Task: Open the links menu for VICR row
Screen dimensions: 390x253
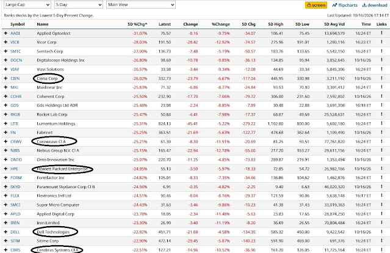Action: pos(381,42)
